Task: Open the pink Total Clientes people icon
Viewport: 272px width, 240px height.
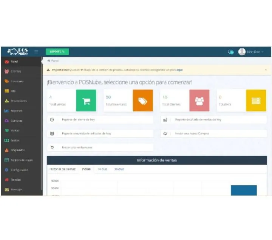Action: tap(199, 101)
